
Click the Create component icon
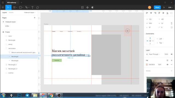pyautogui.click(x=87, y=7)
